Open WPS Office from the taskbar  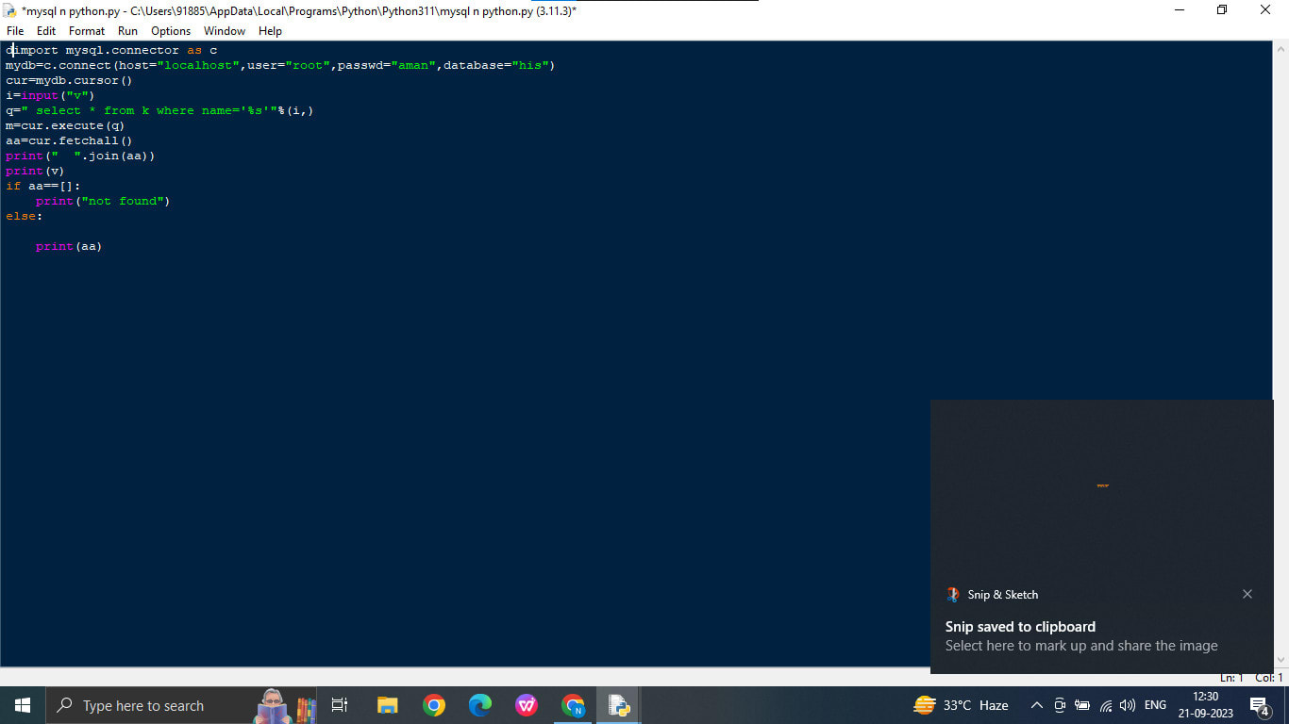(527, 705)
